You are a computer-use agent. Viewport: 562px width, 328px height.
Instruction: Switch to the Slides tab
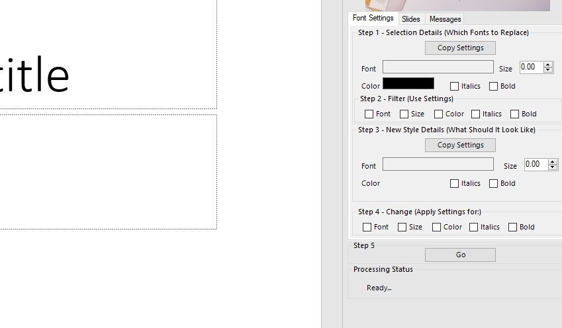(410, 19)
